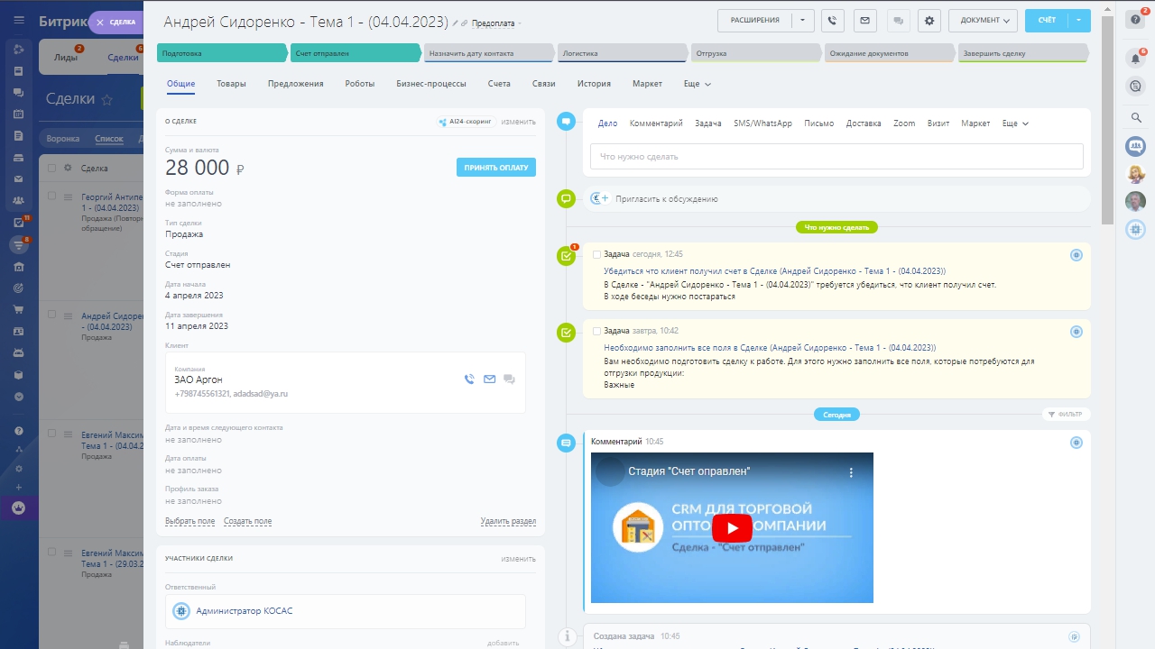The height and width of the screenshot is (649, 1155).
Task: Open the group chat icon in the right panel
Action: (1136, 146)
